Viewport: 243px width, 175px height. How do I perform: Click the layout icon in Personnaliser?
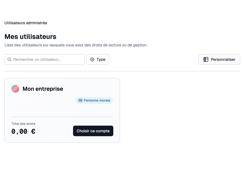click(x=206, y=59)
